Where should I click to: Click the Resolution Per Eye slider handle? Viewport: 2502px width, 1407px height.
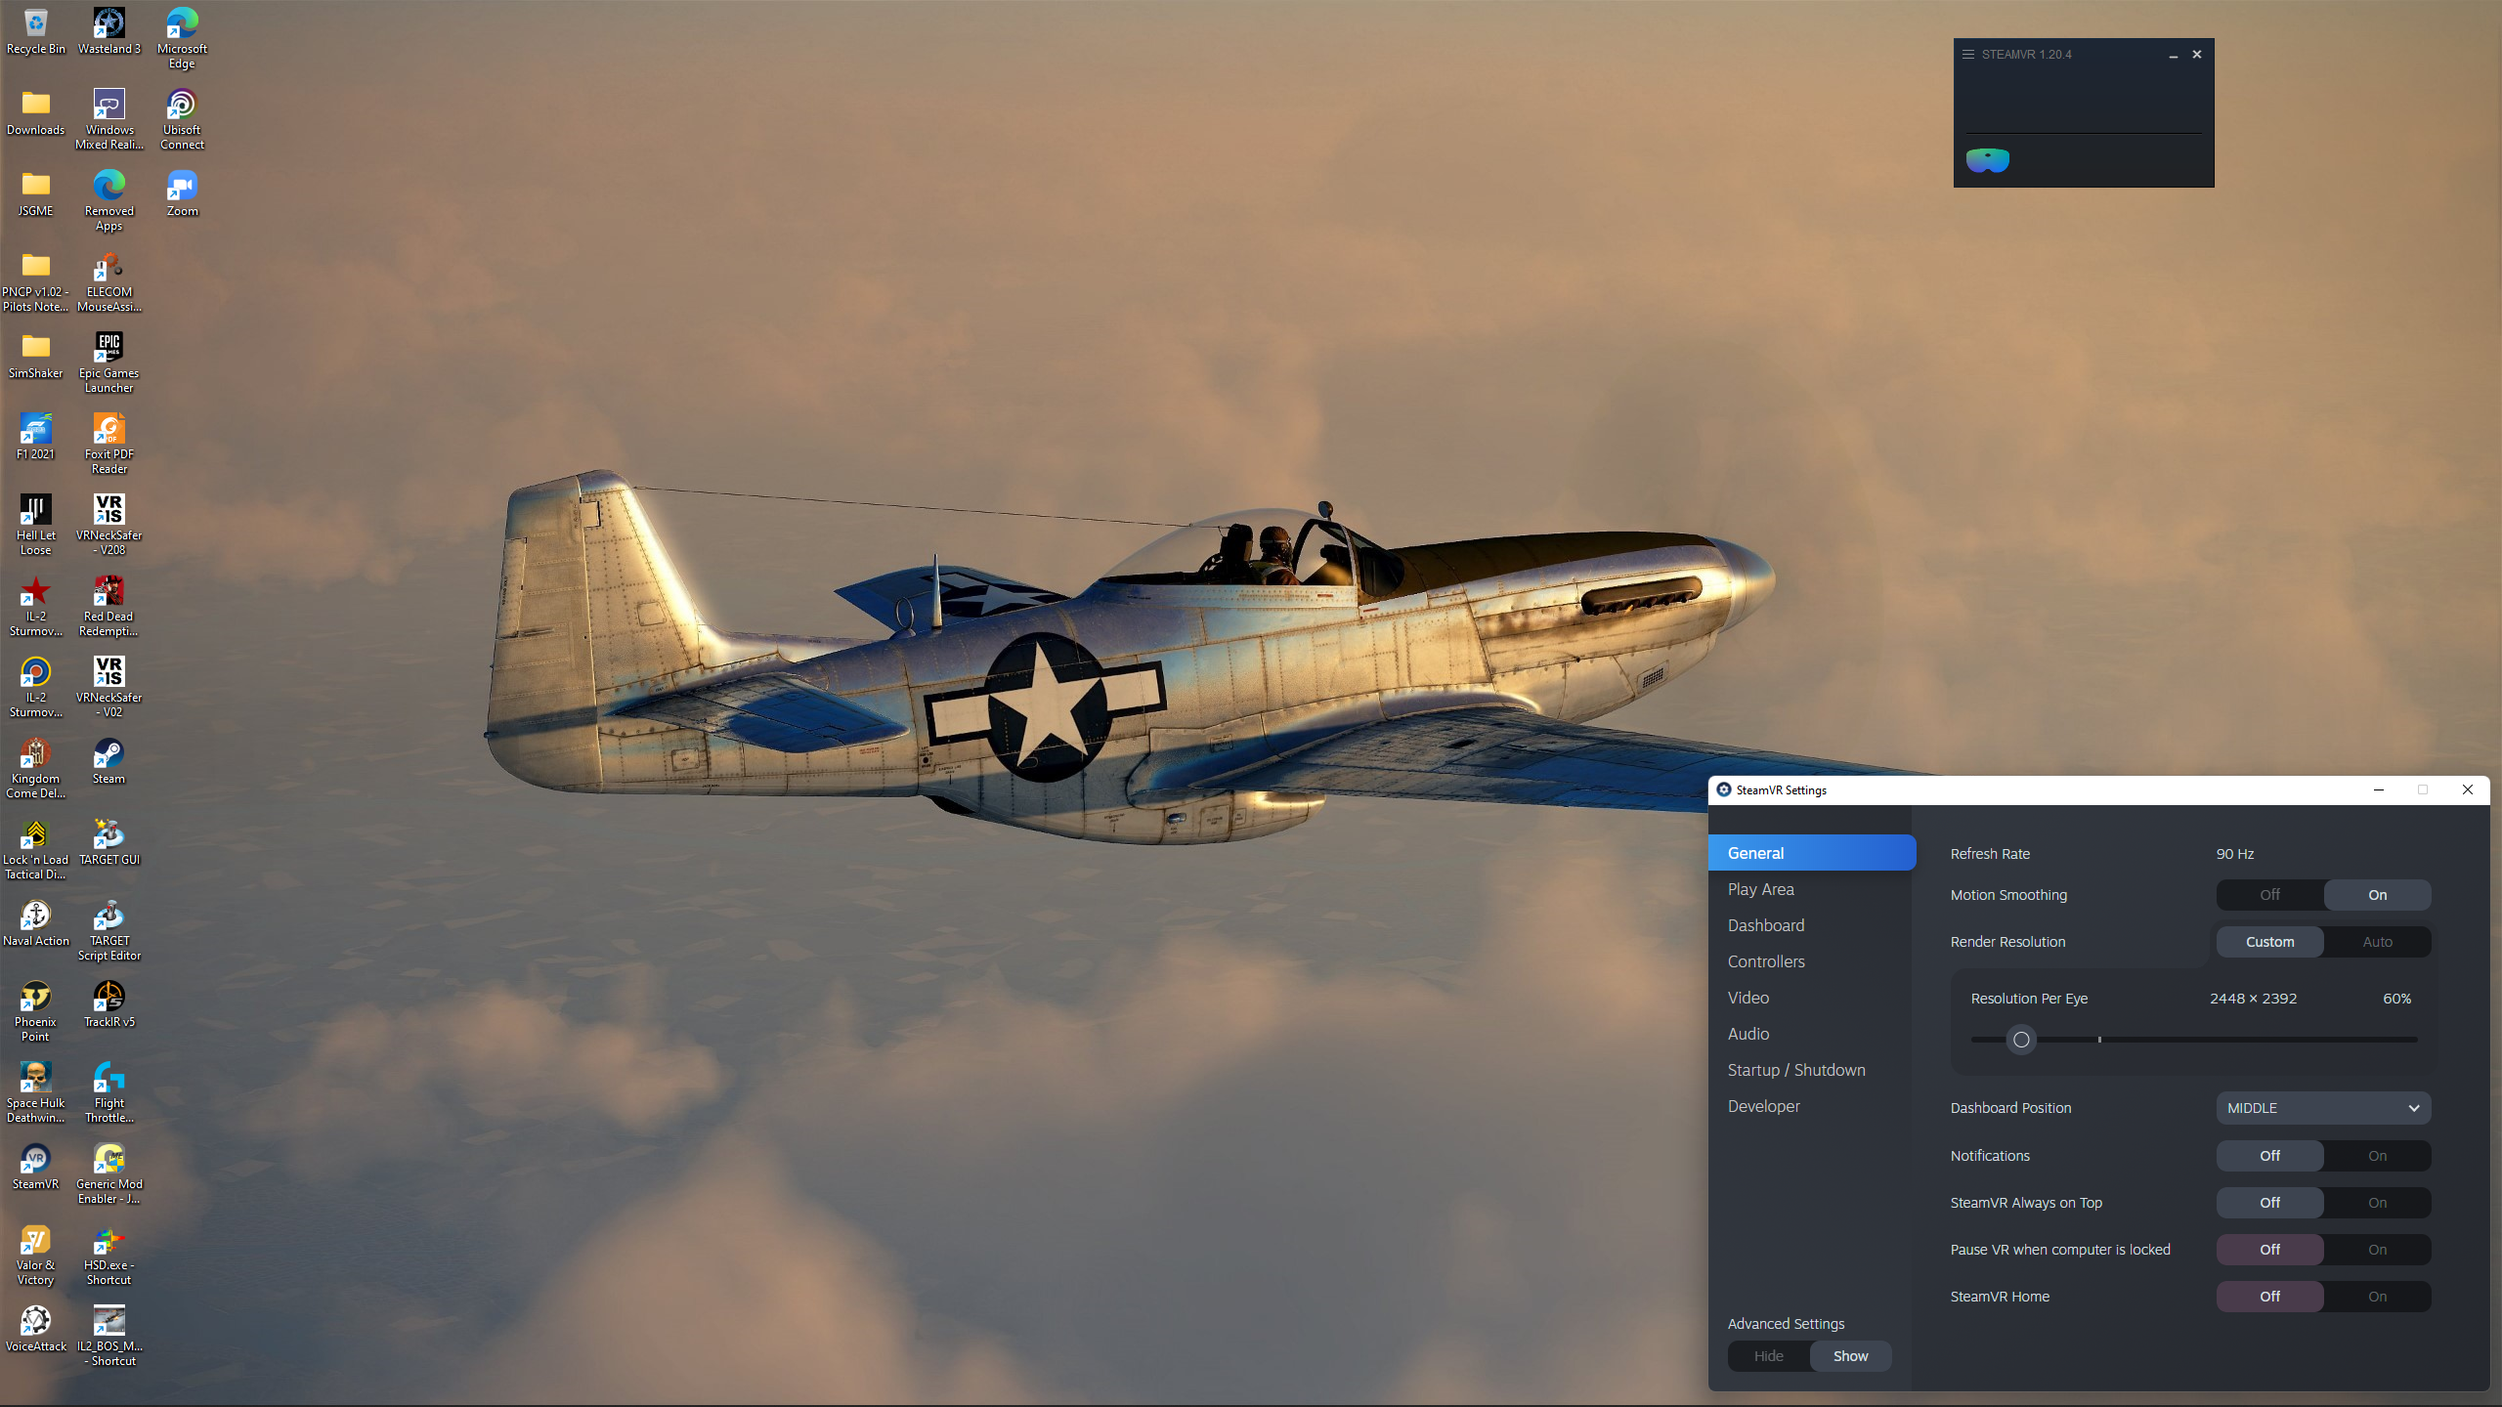point(2021,1040)
